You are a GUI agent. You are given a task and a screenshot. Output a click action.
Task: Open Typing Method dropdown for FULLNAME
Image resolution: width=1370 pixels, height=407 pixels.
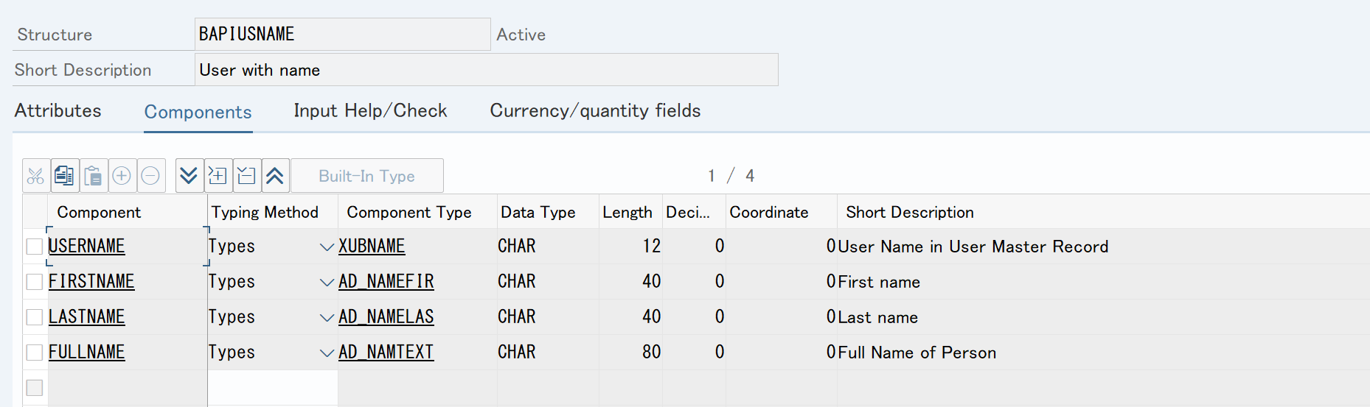tap(327, 353)
